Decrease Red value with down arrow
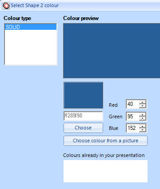 tap(143, 106)
